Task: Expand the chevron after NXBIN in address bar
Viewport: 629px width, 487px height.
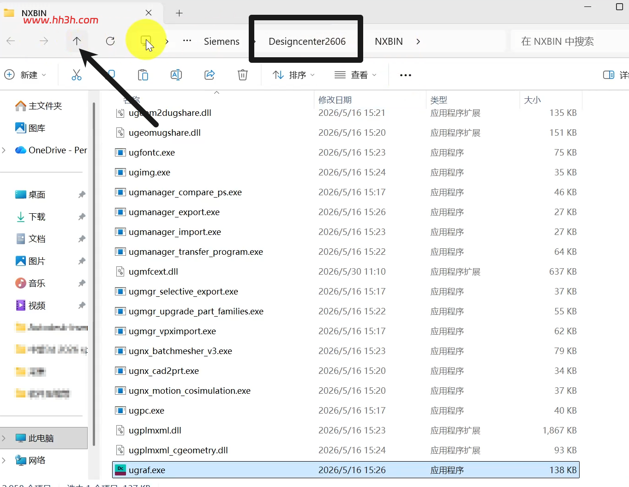Action: [418, 41]
